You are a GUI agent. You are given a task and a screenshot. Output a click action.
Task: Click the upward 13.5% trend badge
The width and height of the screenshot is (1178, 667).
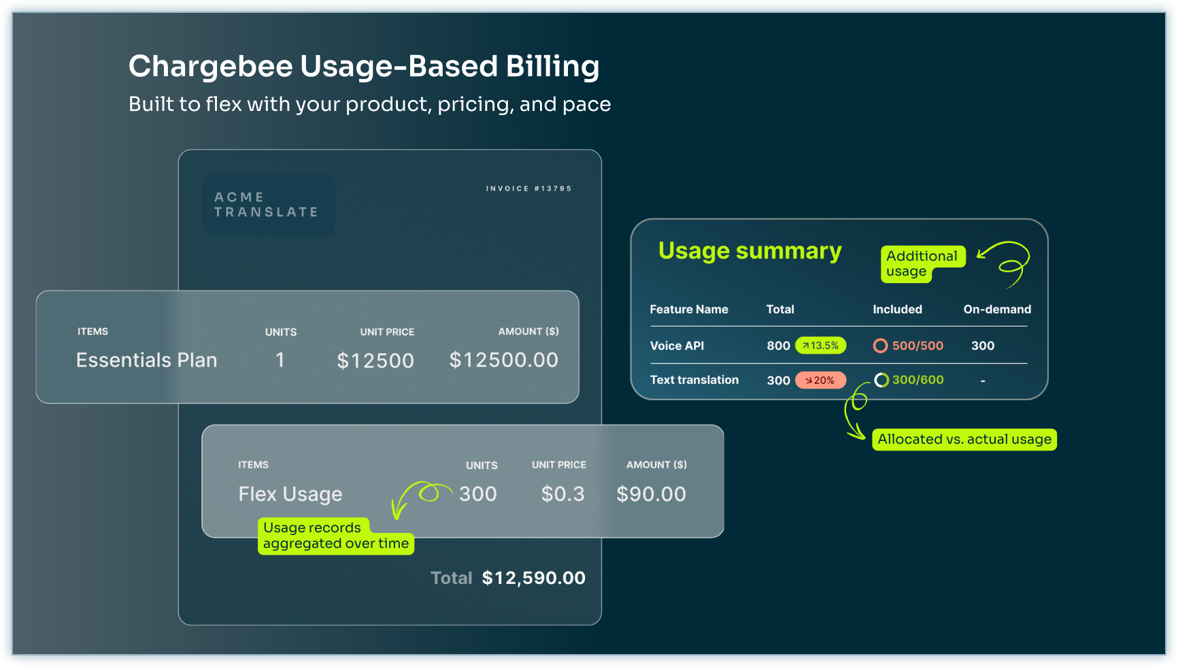821,346
